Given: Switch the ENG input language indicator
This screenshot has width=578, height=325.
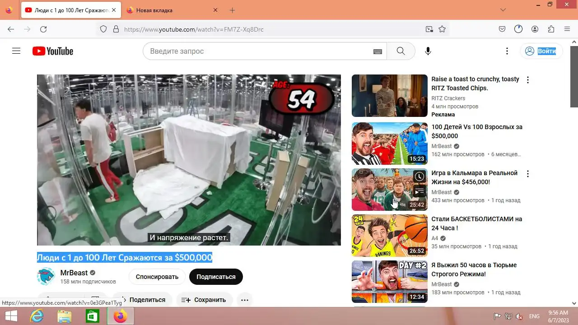Looking at the screenshot, I should tap(534, 316).
